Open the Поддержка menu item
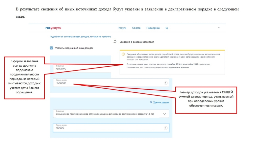Screen dimensions: 253x156 click(x=153, y=28)
